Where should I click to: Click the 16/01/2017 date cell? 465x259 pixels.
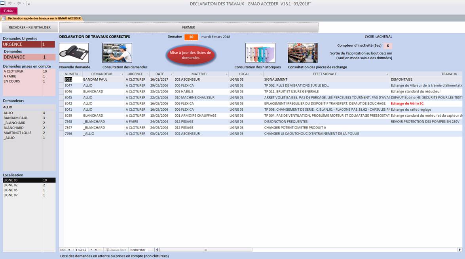161,79
